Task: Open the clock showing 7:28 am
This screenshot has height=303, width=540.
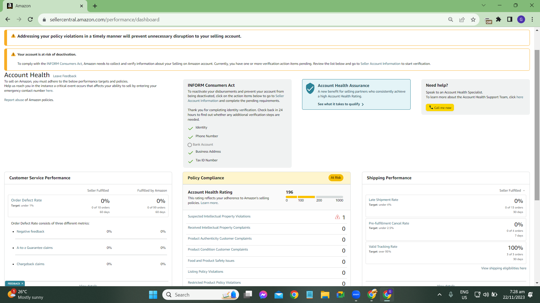Action: (514, 295)
